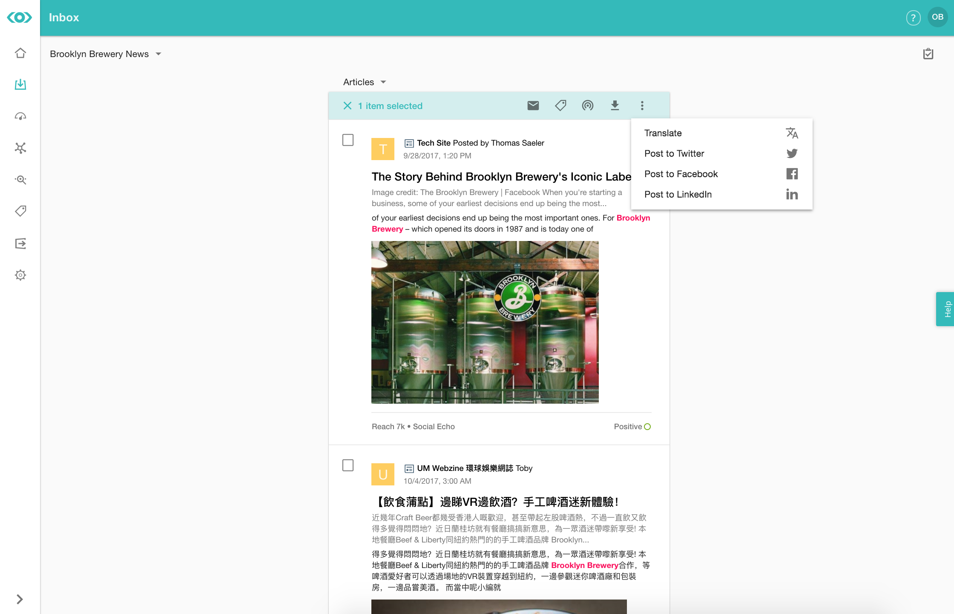The image size is (954, 614).
Task: Open the dashboard gauge icon in sidebar
Action: point(20,116)
